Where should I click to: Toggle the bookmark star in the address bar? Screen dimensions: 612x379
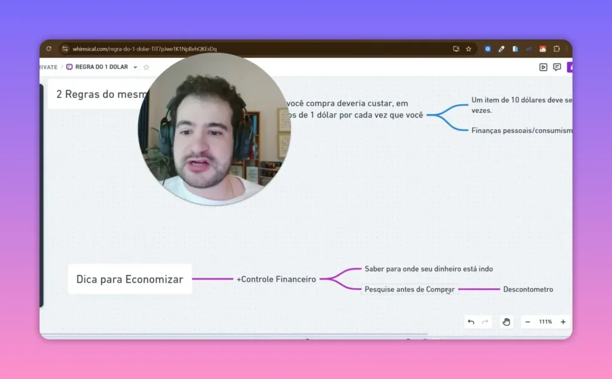pos(469,48)
